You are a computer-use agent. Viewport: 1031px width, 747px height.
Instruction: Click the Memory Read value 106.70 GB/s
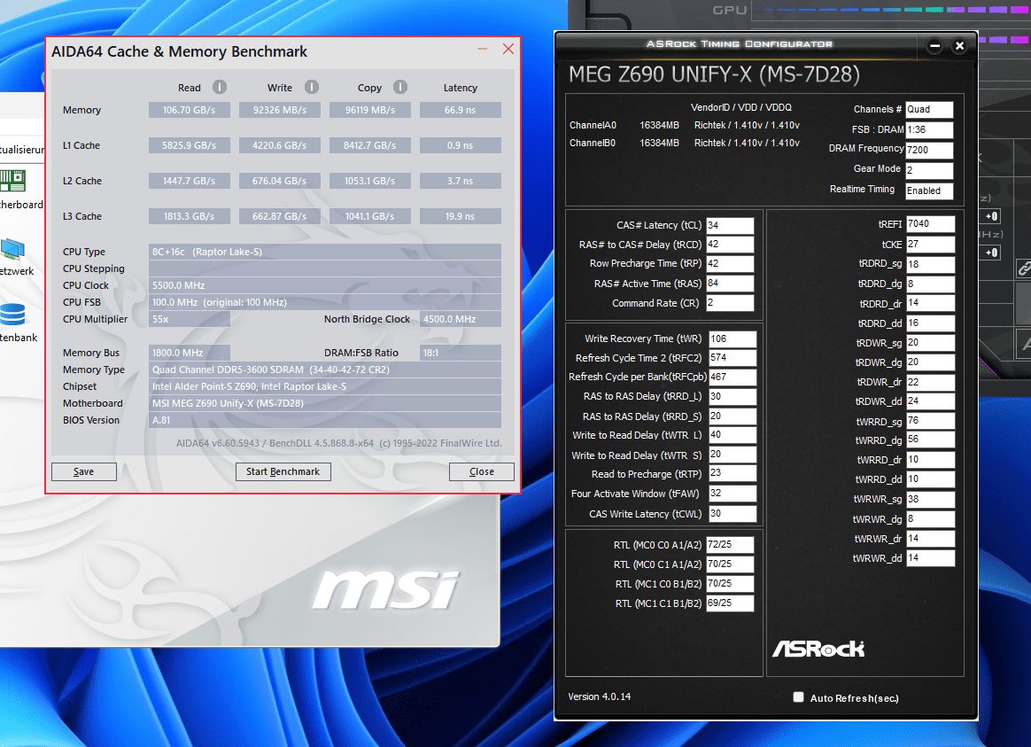[190, 110]
